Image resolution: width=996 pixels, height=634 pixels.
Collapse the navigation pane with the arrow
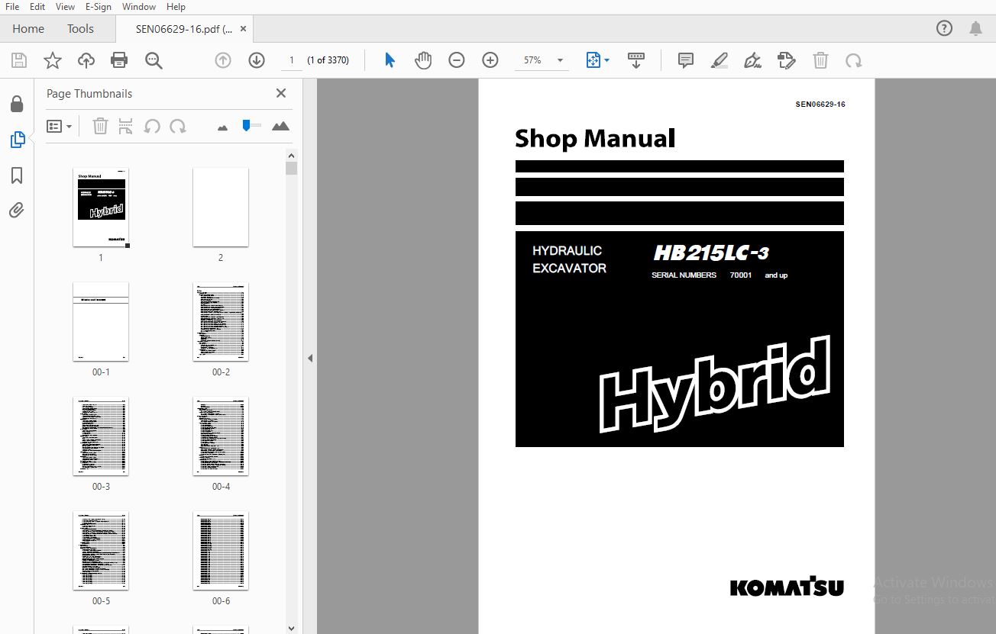point(310,358)
